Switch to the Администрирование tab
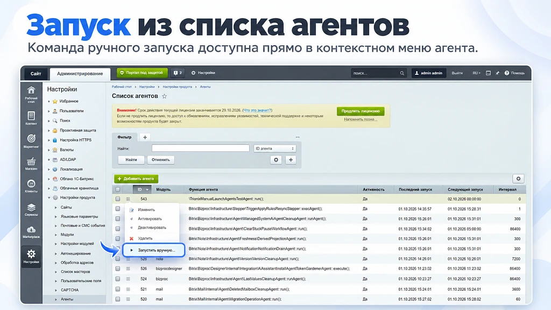 point(80,73)
